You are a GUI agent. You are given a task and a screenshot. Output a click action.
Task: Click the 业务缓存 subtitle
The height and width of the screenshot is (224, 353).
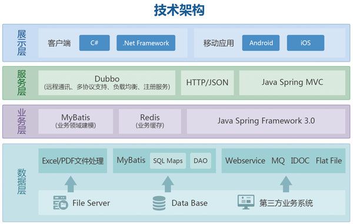click(x=150, y=125)
